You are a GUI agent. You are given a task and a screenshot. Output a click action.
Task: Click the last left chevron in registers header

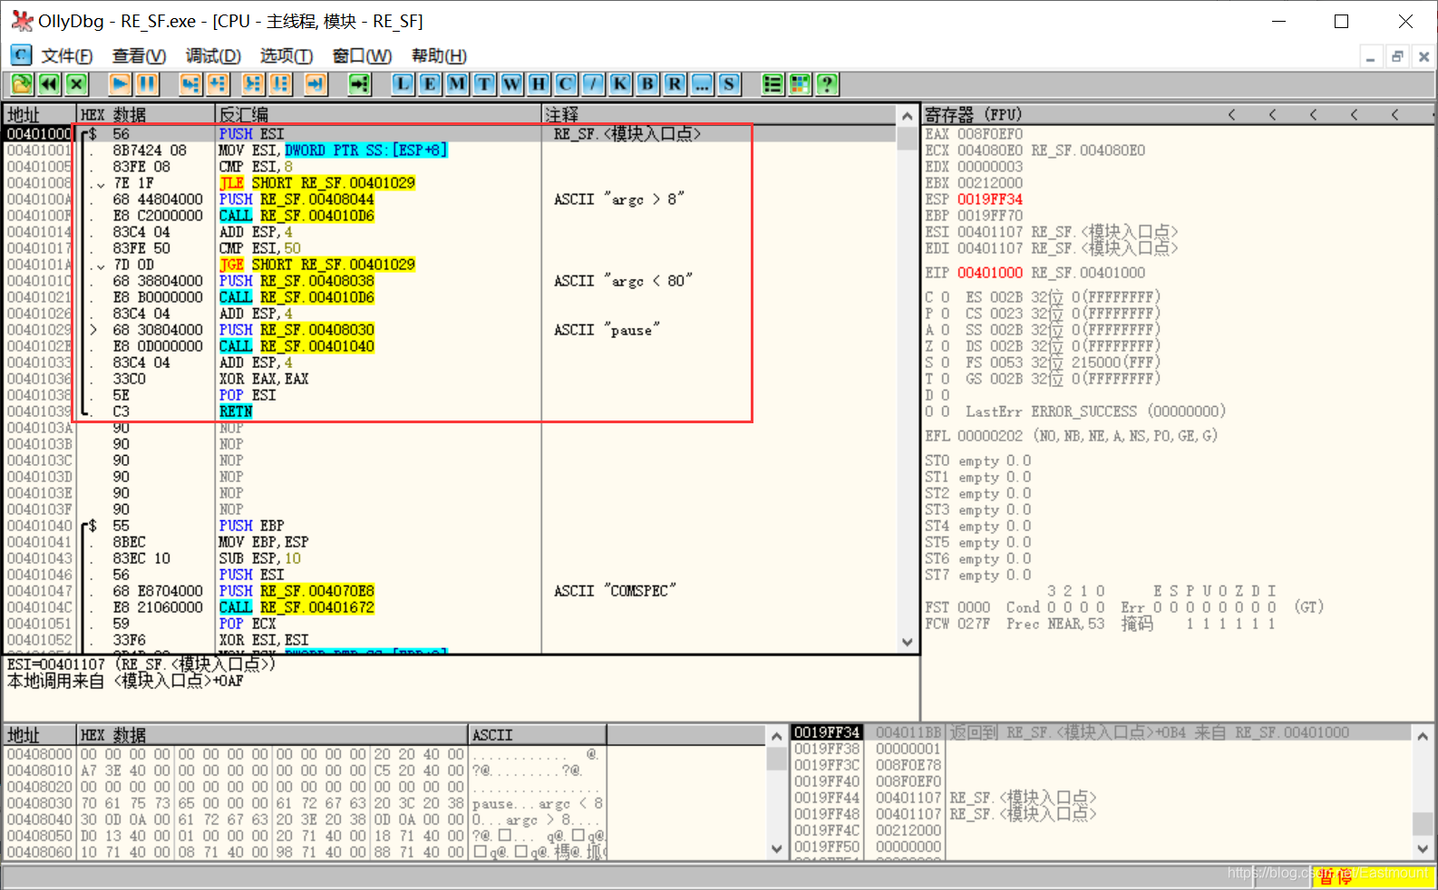1395,114
